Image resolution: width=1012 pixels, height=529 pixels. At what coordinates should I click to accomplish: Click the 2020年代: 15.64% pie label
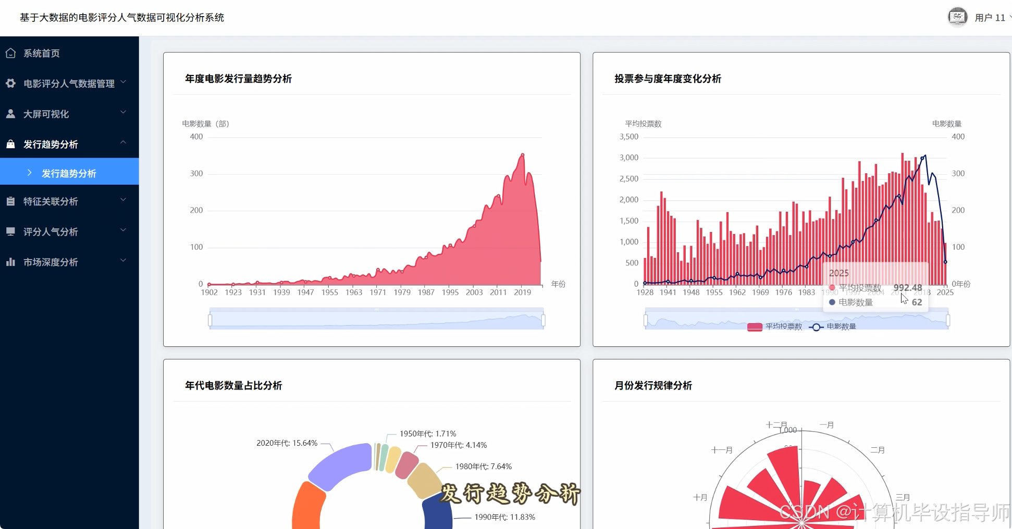pos(287,443)
